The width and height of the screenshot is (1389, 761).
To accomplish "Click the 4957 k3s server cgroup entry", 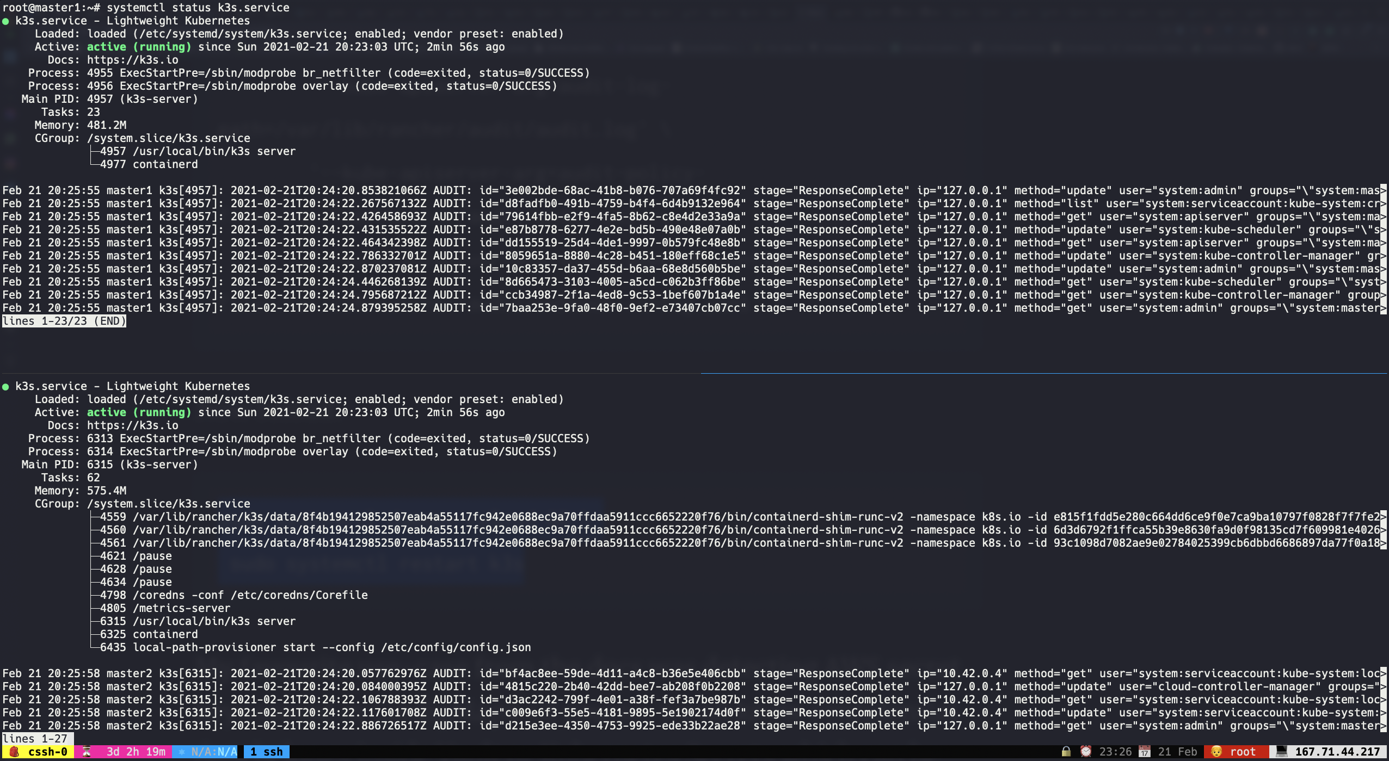I will 197,151.
